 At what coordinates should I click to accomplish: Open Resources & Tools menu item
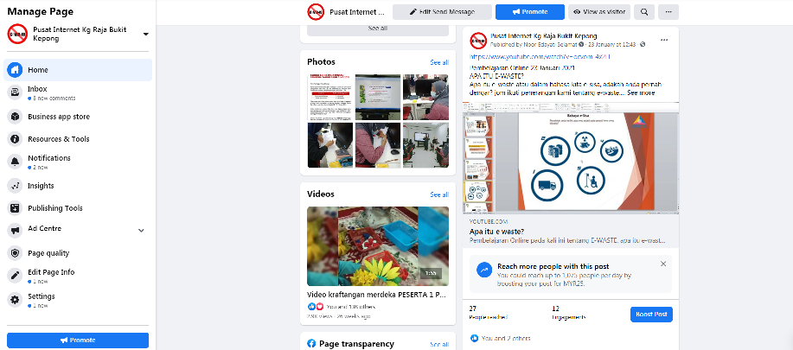(78, 139)
